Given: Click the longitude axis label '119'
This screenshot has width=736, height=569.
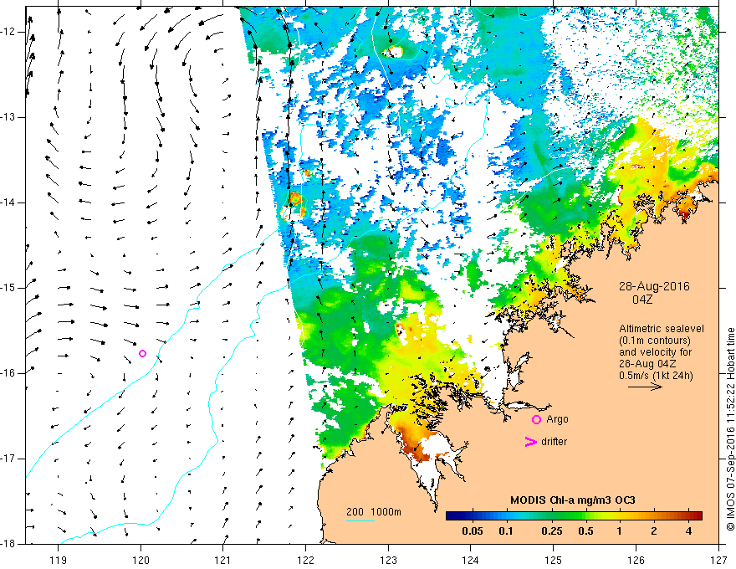Looking at the screenshot, I should [x=59, y=561].
